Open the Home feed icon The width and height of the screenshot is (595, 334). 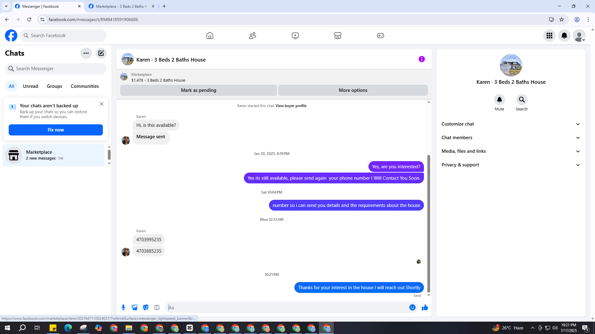pyautogui.click(x=210, y=36)
